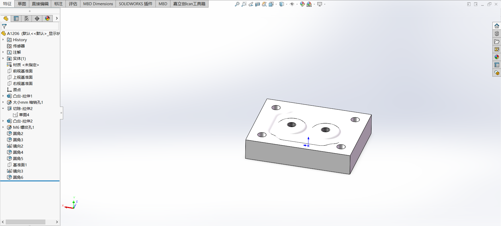Open the Apply Scene dropdown arrow

pos(314,4)
